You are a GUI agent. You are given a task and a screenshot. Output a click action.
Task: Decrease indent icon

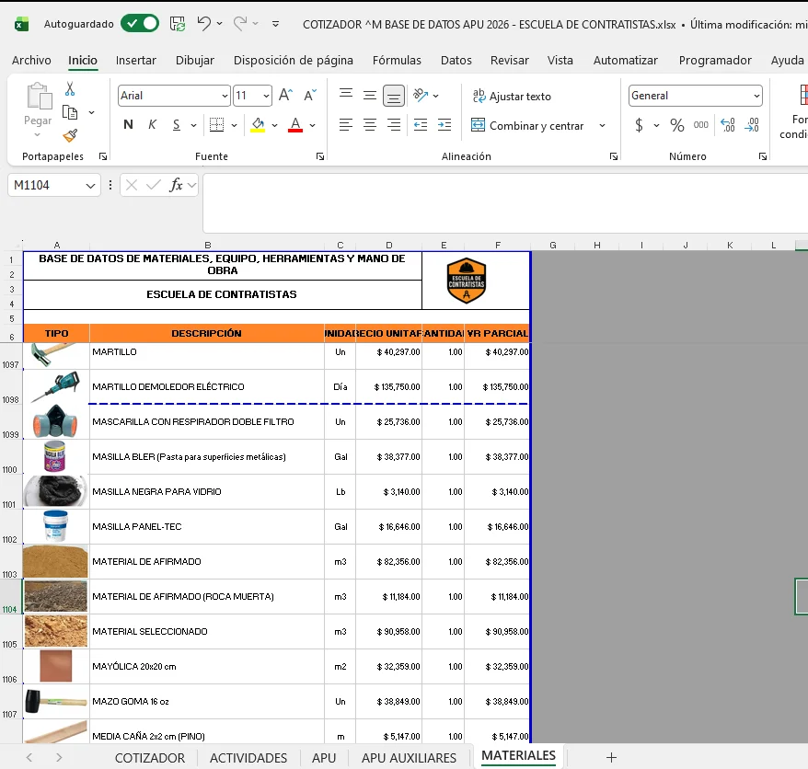421,125
